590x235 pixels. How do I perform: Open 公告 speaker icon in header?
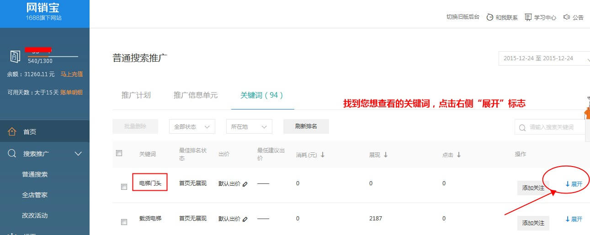click(x=567, y=17)
